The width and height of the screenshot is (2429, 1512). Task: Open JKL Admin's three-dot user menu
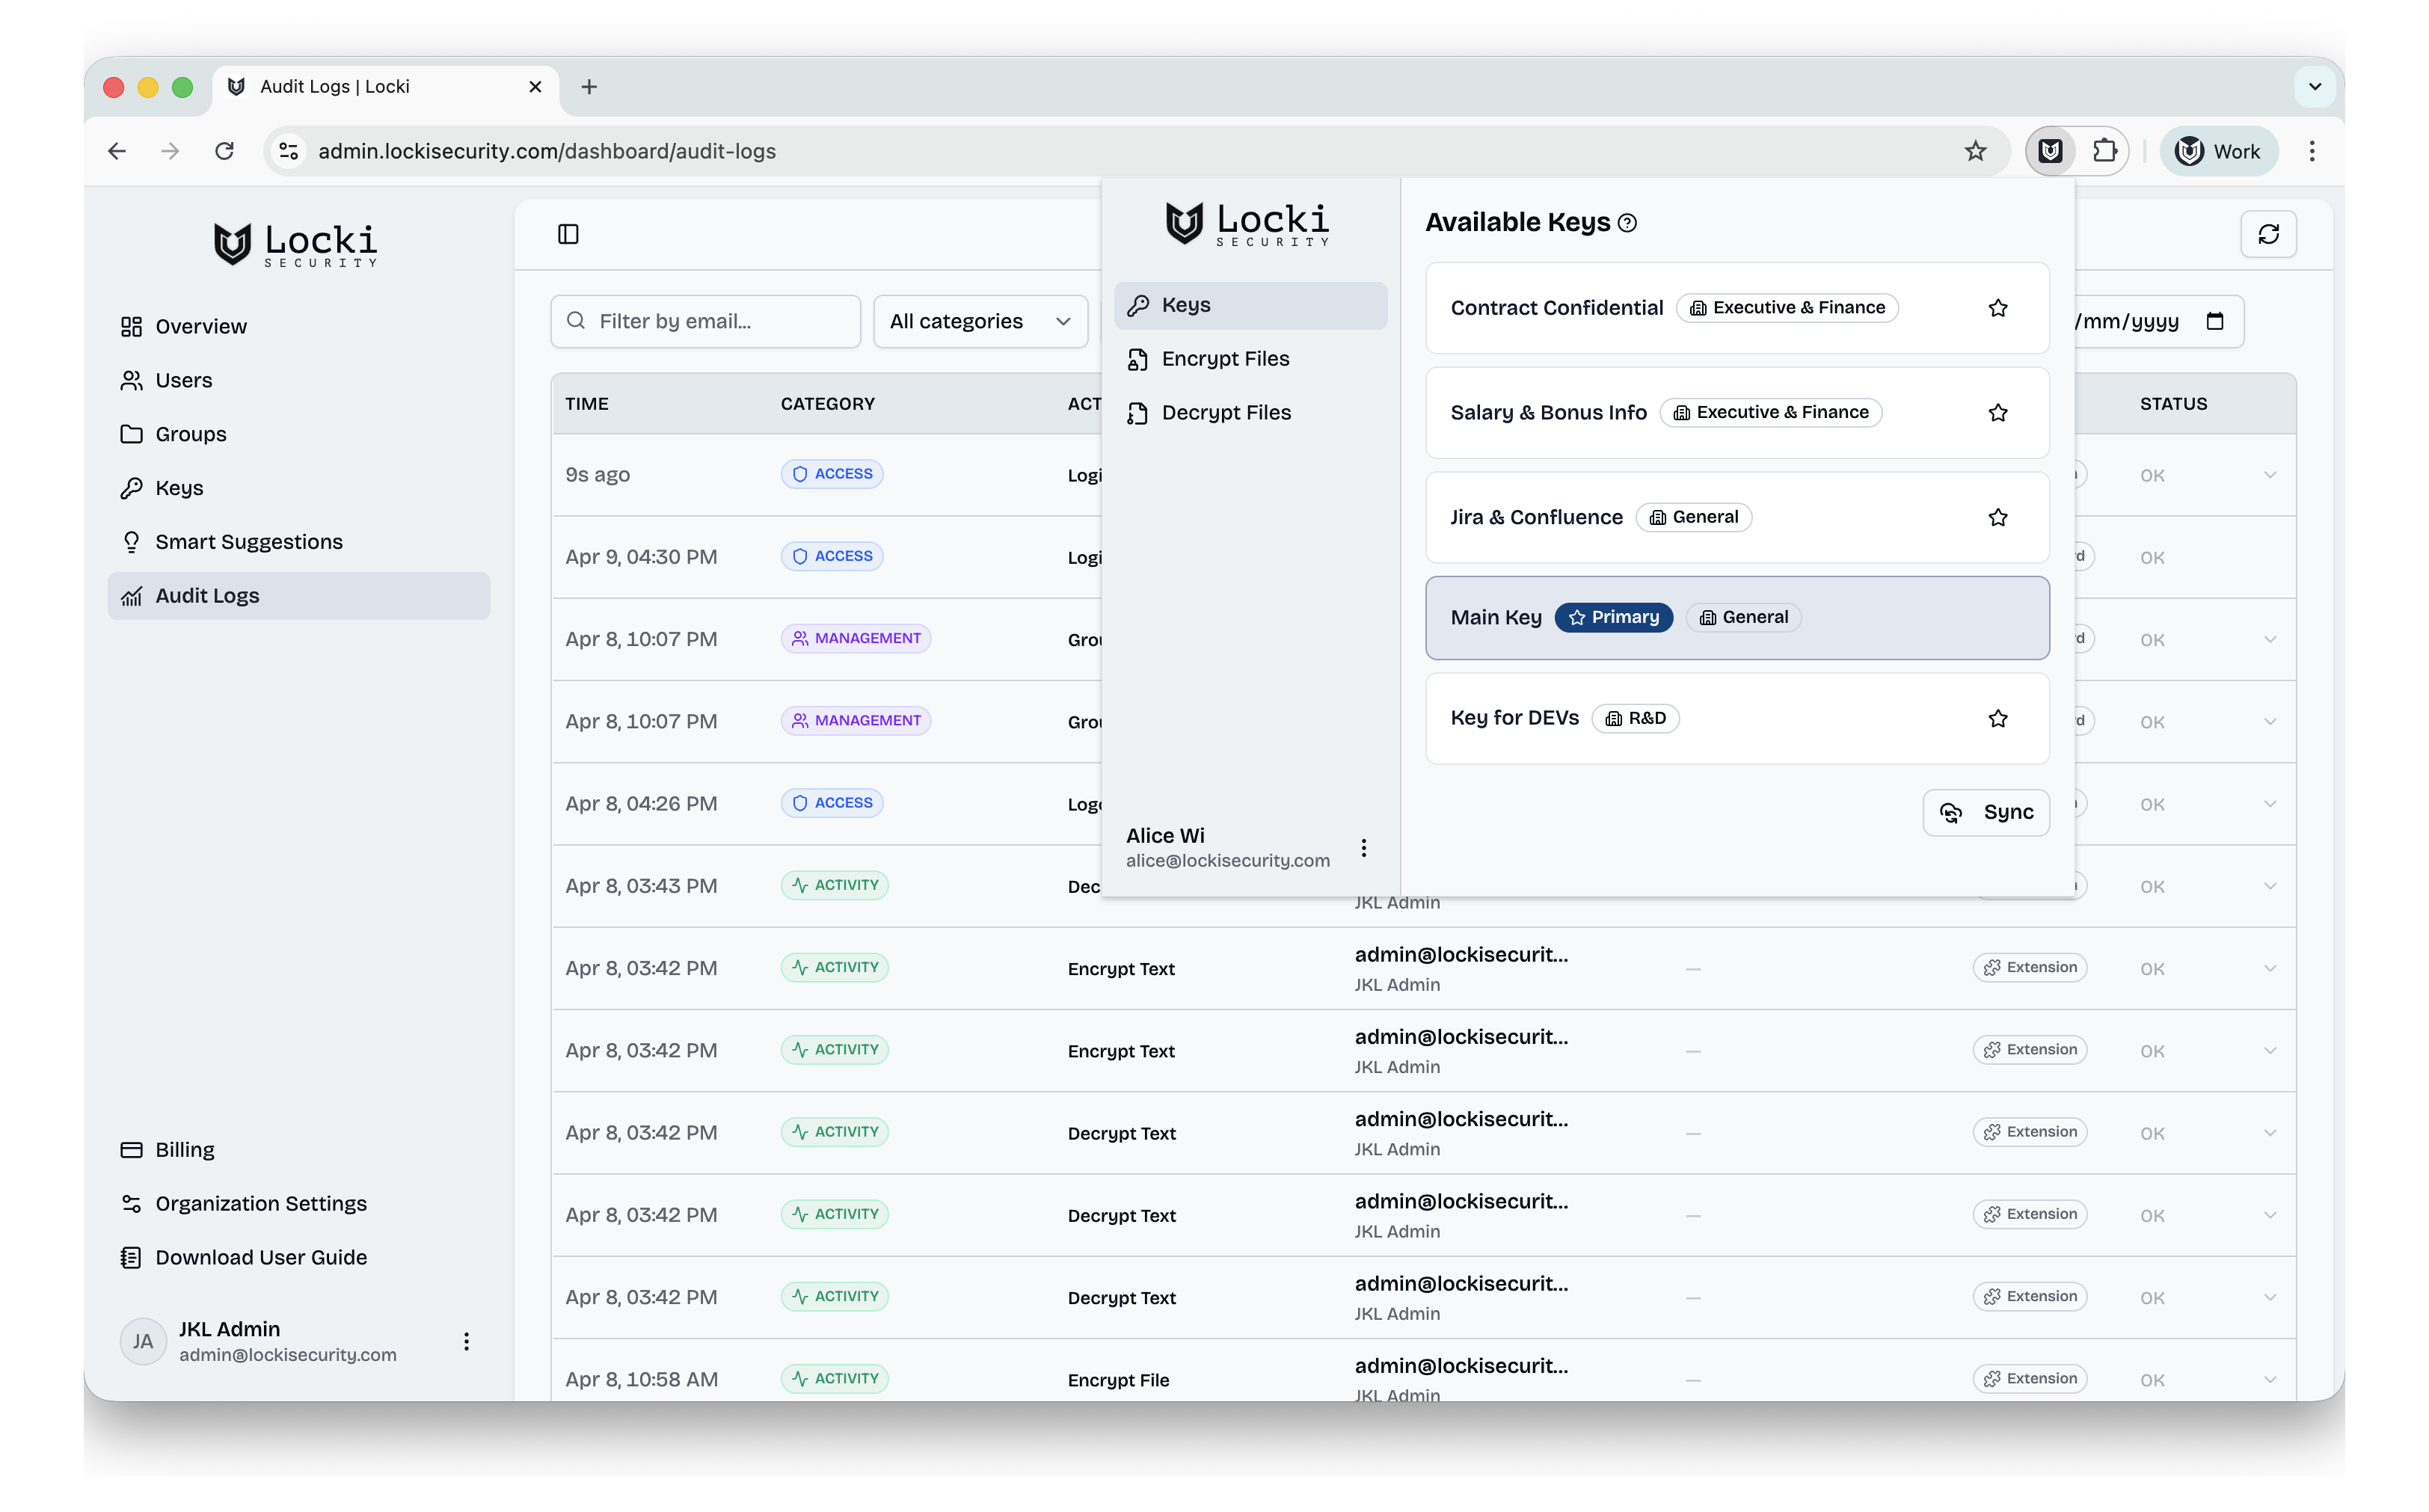click(x=466, y=1341)
